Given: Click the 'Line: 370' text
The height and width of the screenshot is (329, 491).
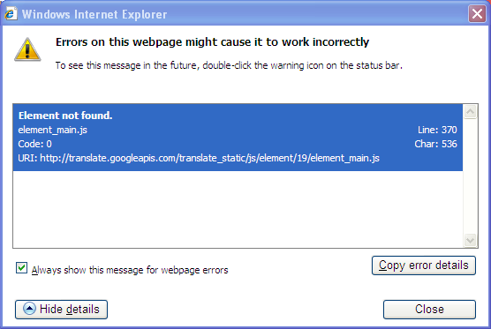Looking at the screenshot, I should pos(437,130).
